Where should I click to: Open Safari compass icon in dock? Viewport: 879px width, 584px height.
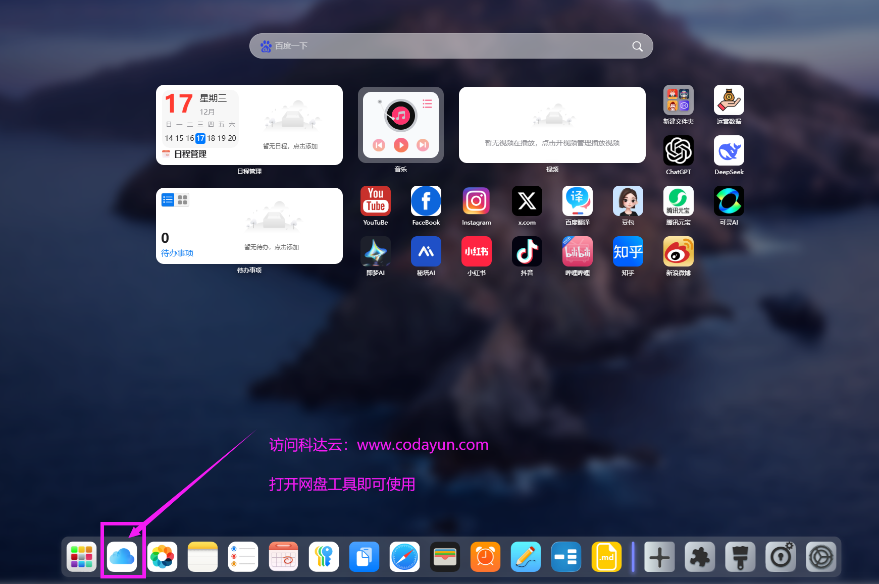tap(404, 557)
